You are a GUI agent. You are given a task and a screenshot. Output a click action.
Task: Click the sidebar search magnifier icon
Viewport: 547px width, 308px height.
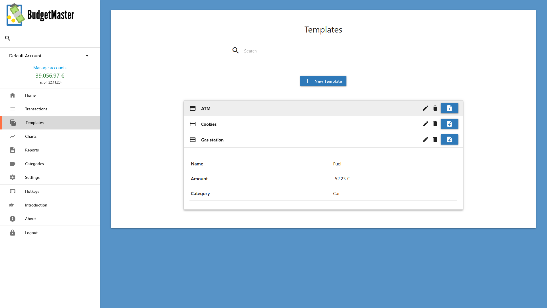[x=8, y=38]
